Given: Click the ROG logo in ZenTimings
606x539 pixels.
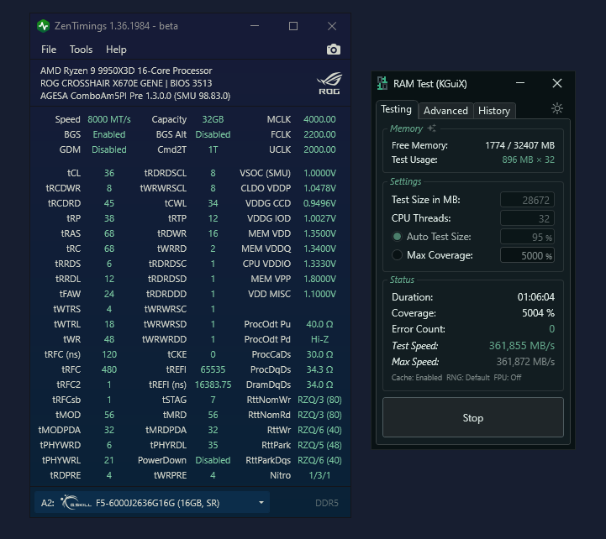Looking at the screenshot, I should (328, 83).
